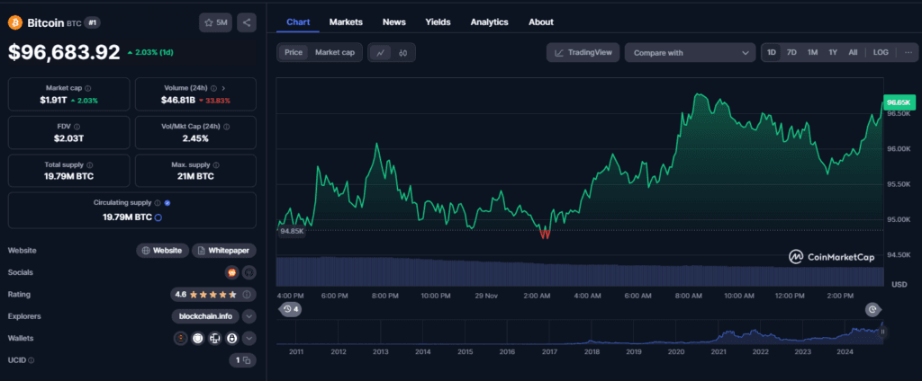Screen dimensions: 922x381
Task: Expand the Wallets list chevron
Action: pos(249,338)
